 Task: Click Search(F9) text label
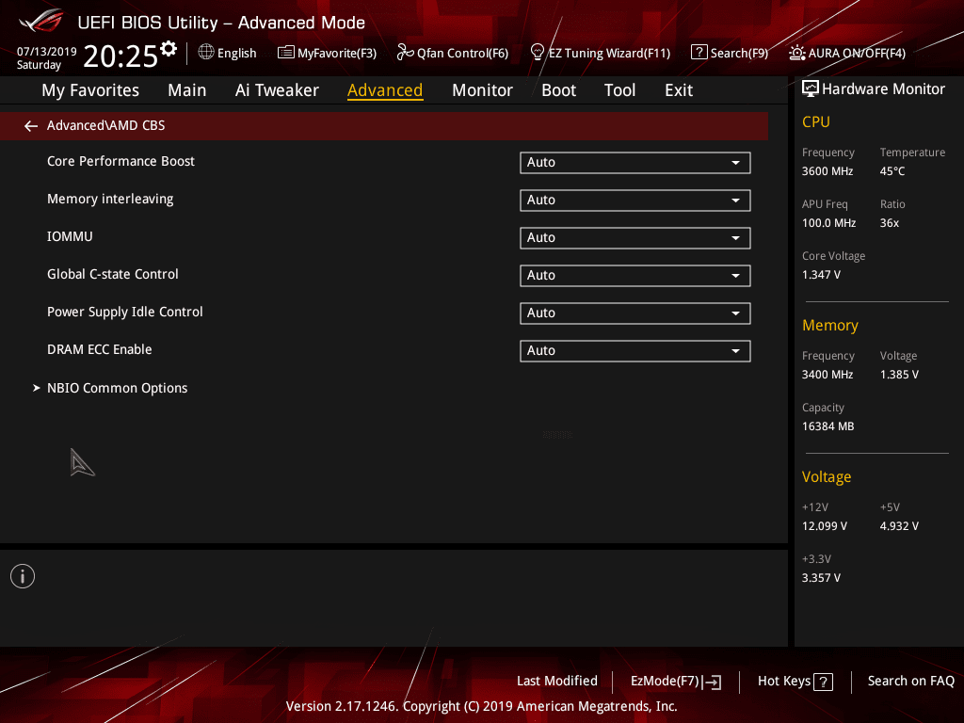click(x=739, y=54)
